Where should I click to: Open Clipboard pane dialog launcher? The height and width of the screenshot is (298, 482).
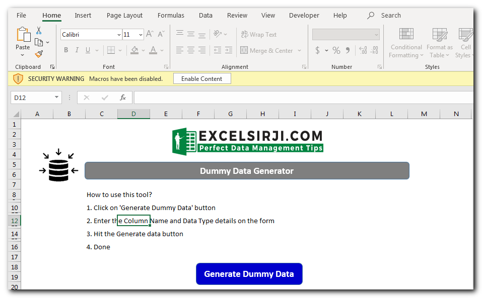pyautogui.click(x=52, y=66)
